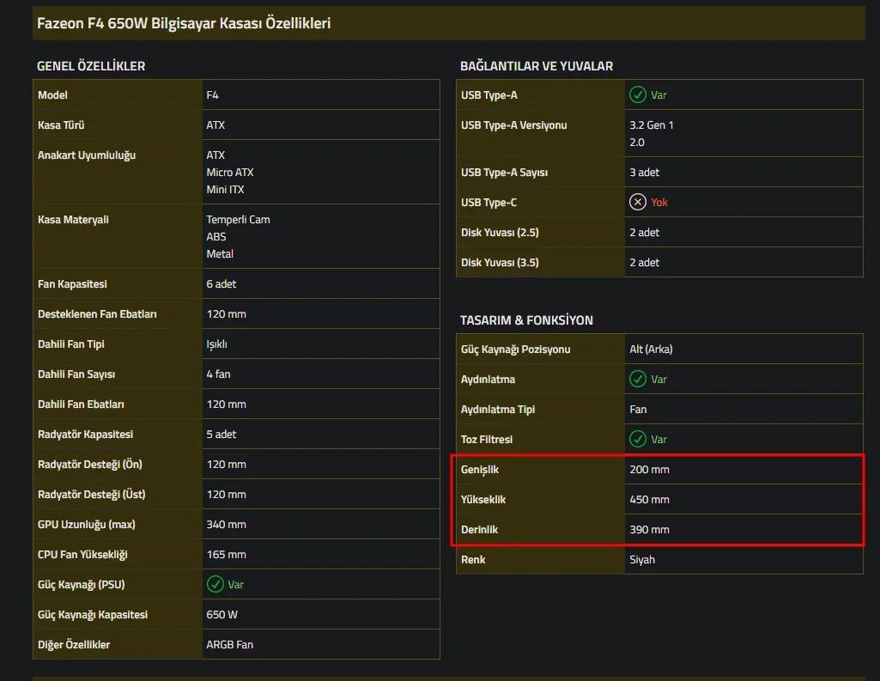Click the 'Kasa Materyali' label

pos(73,220)
